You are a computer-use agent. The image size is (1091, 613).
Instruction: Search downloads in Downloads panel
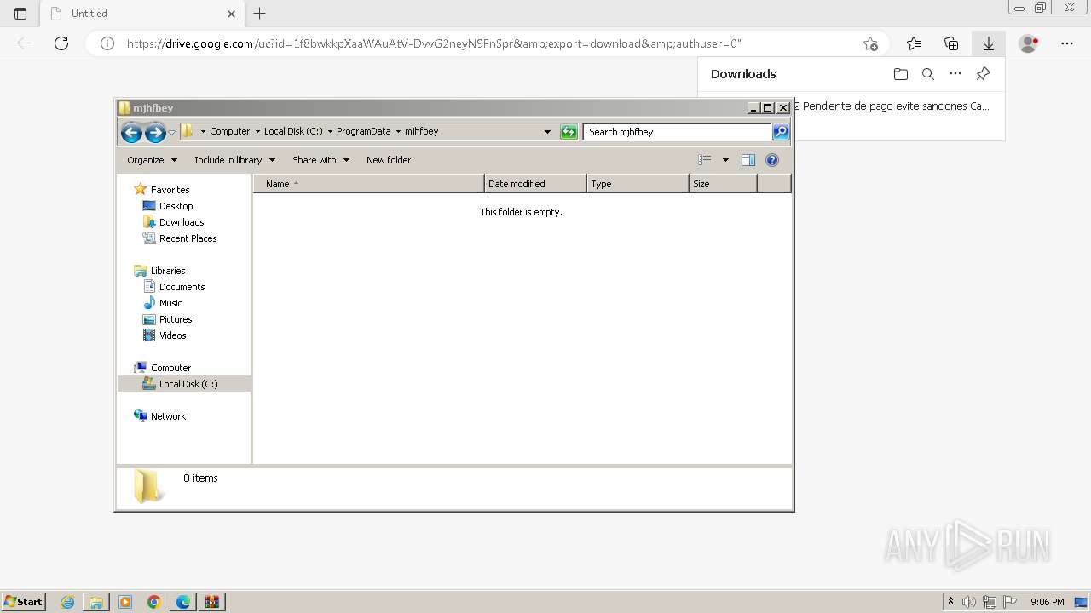[x=928, y=74]
